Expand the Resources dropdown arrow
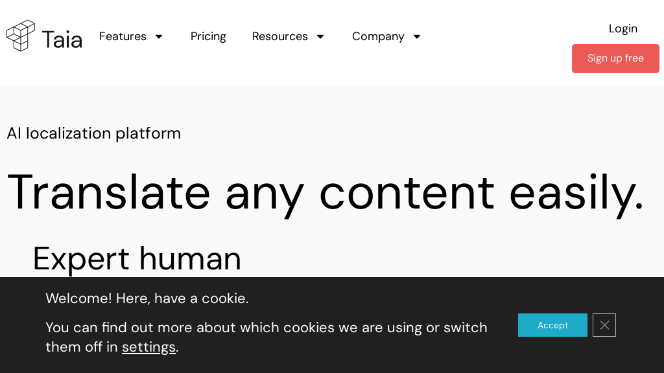 pos(320,37)
